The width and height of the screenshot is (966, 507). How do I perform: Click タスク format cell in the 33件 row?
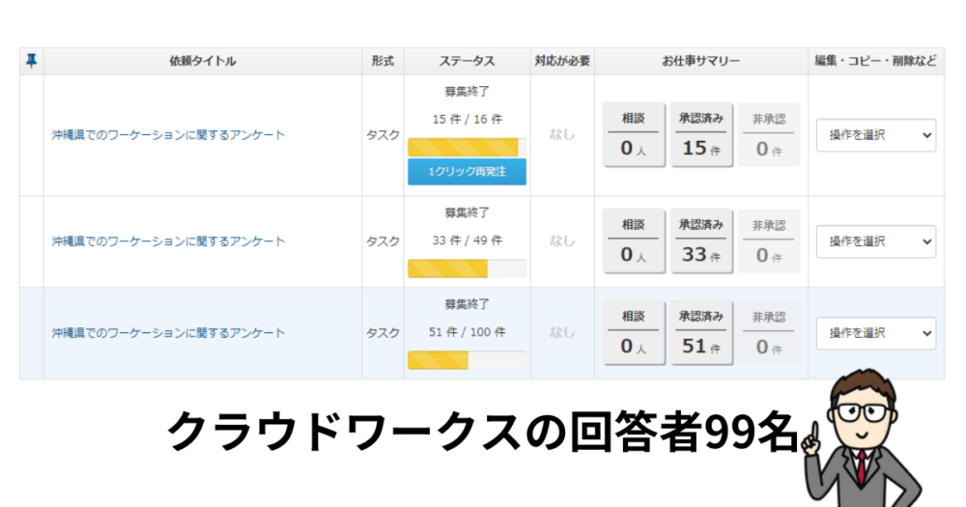tap(383, 241)
